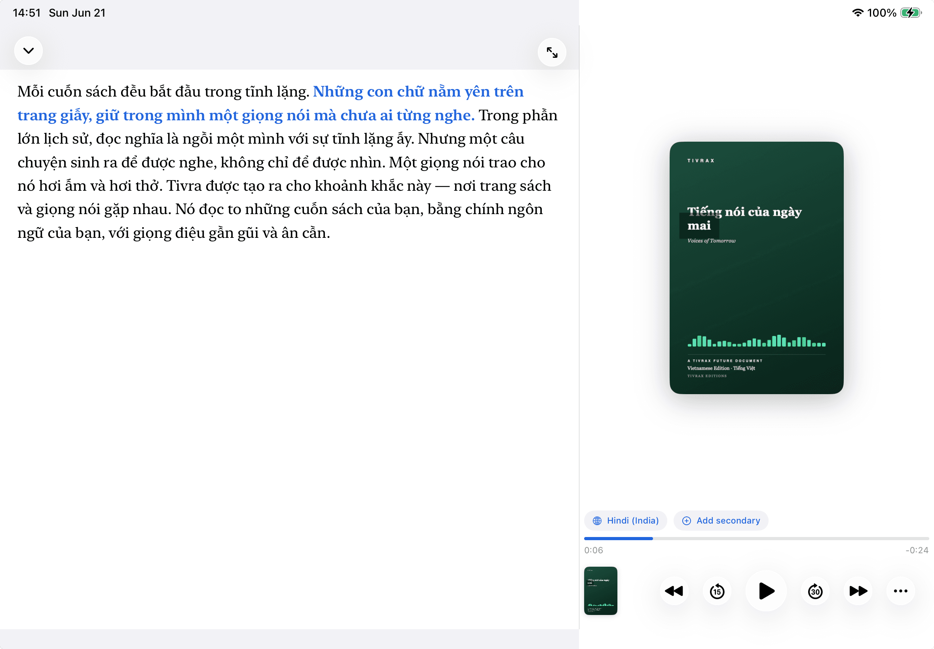
Task: Start playback with the Play button
Action: [x=766, y=591]
